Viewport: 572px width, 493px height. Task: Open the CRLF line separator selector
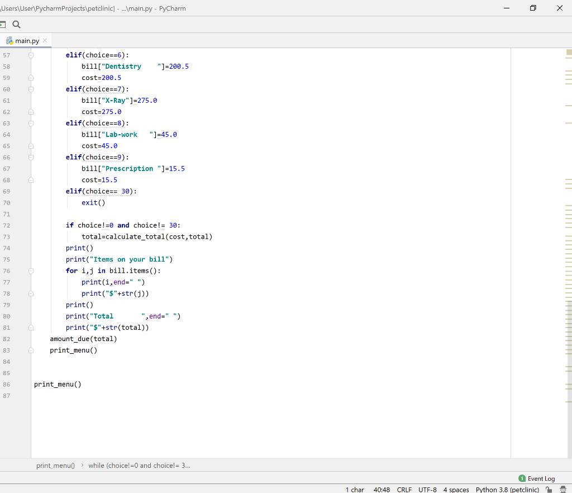pos(404,490)
